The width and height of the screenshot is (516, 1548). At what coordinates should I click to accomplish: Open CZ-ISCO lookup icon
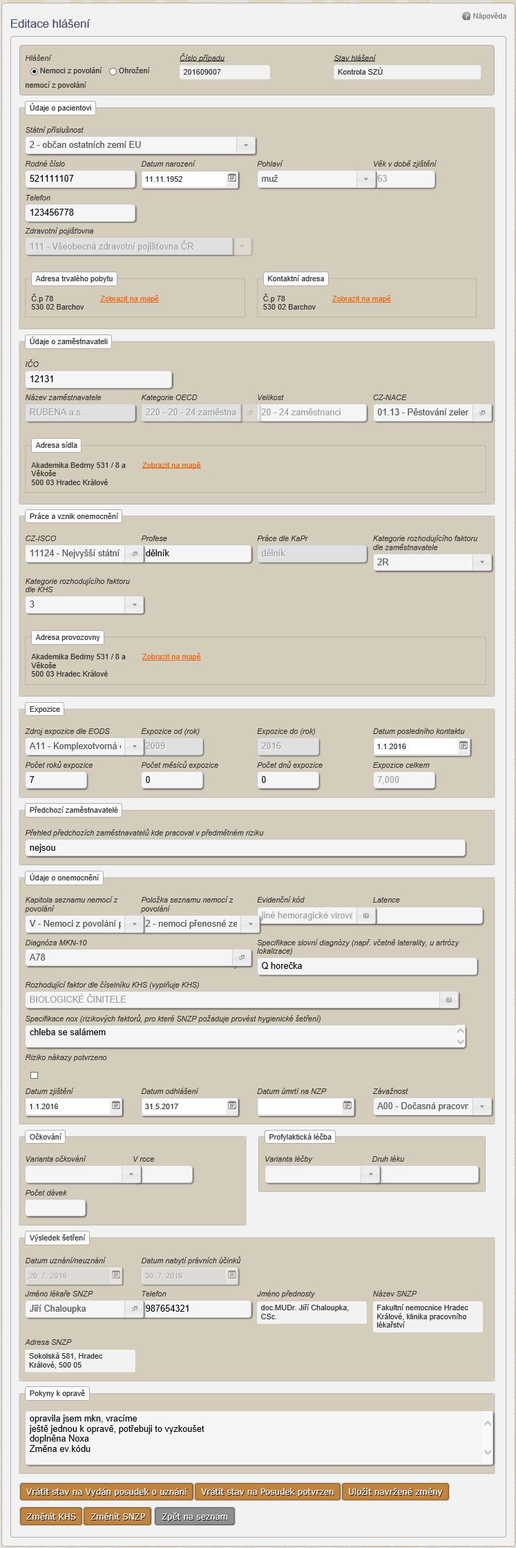135,554
